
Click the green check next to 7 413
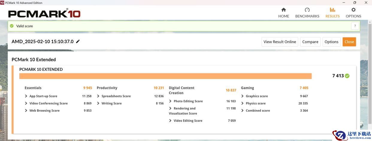[347, 76]
